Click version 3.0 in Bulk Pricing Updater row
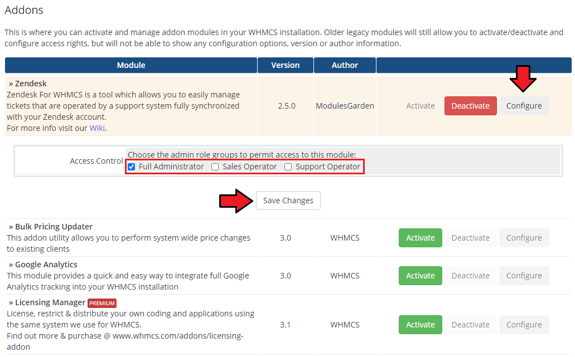The image size is (575, 357). tap(286, 238)
